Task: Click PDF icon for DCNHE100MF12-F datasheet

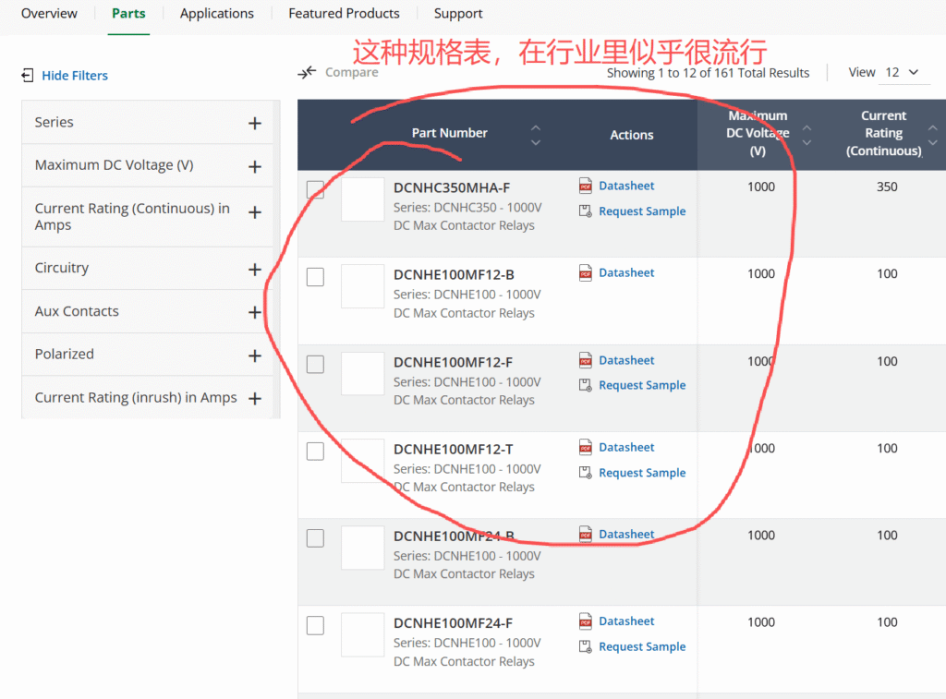Action: [585, 360]
